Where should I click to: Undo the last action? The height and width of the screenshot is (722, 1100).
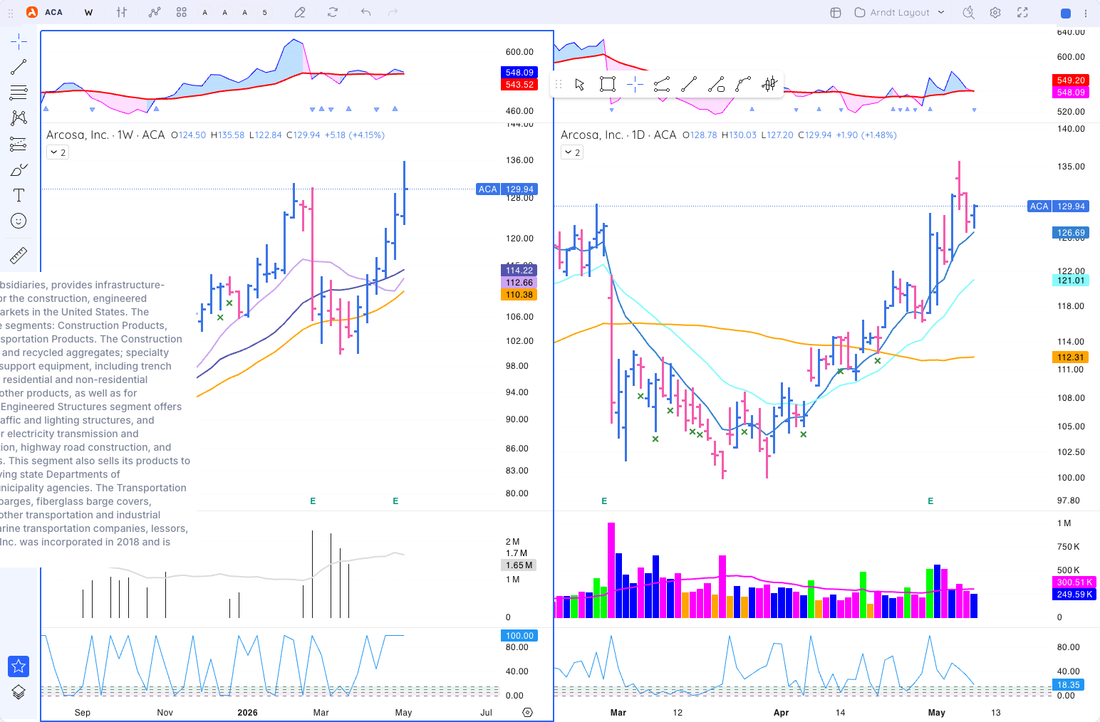point(365,12)
